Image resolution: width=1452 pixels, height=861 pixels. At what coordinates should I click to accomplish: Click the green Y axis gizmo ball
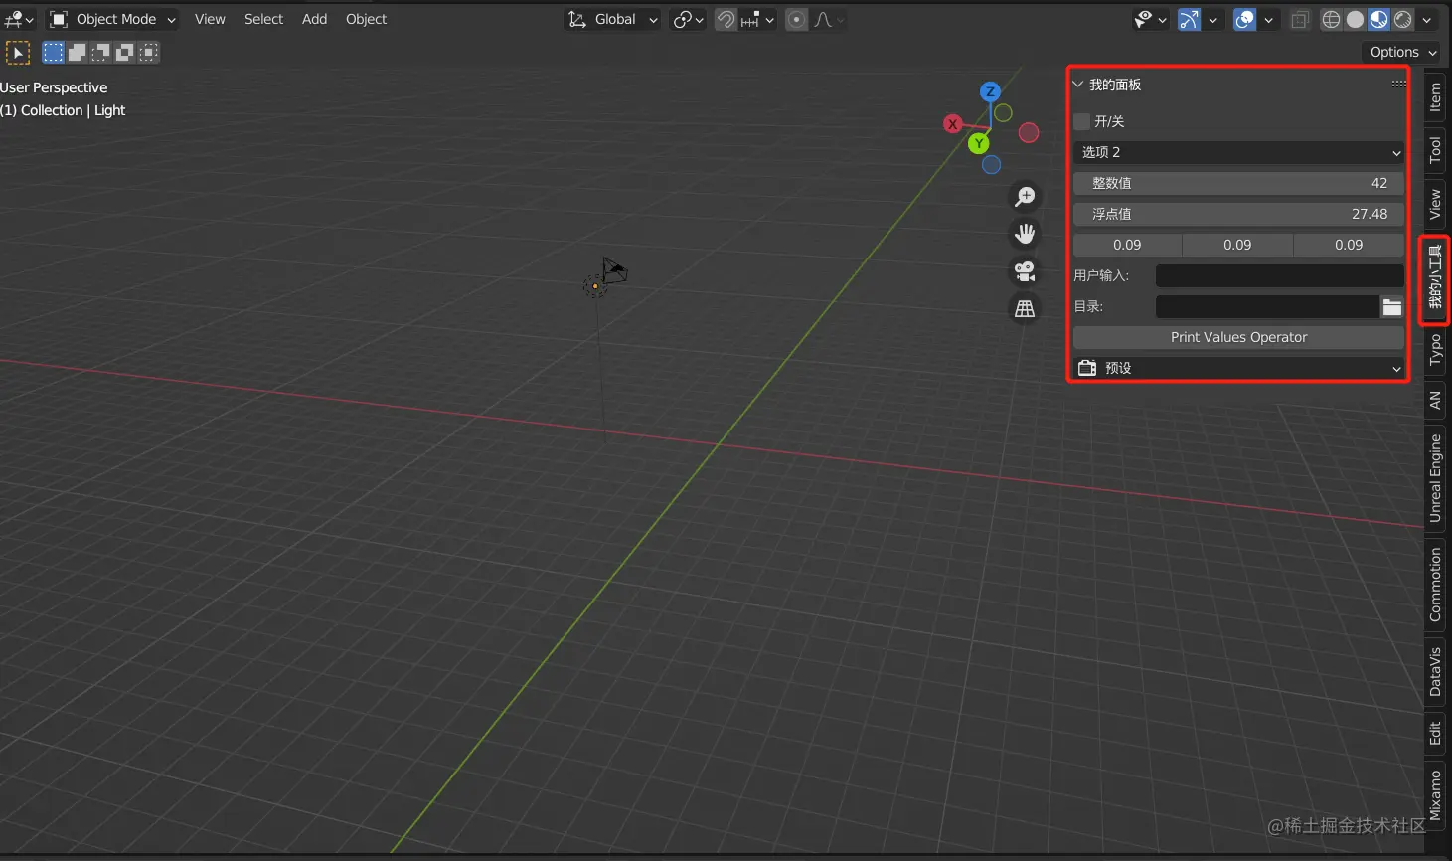(x=978, y=144)
